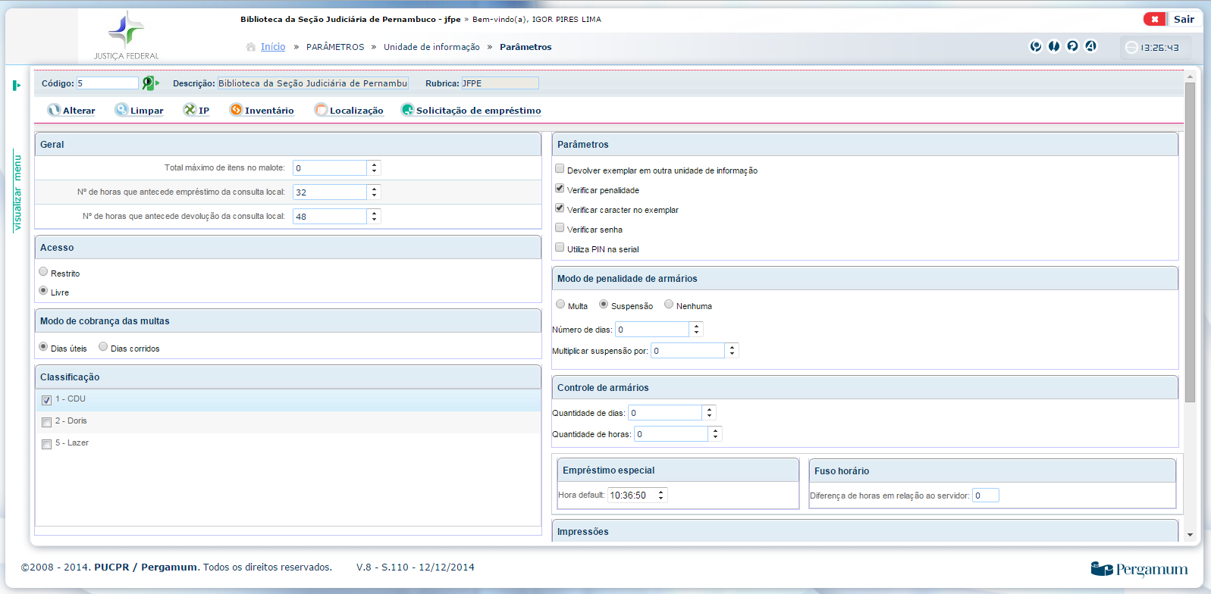The height and width of the screenshot is (594, 1211).
Task: Click the search icon beside the Código field
Action: (x=149, y=83)
